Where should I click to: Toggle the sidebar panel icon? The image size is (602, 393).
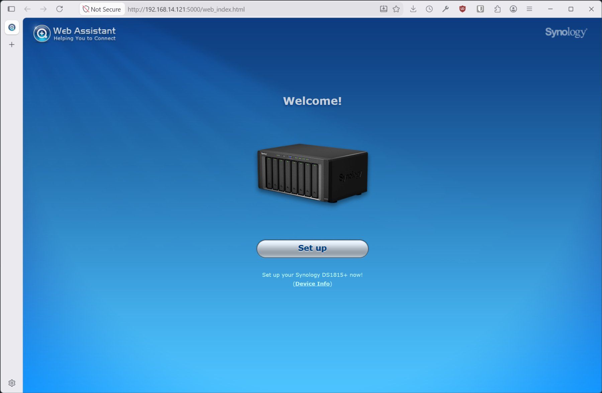point(11,9)
